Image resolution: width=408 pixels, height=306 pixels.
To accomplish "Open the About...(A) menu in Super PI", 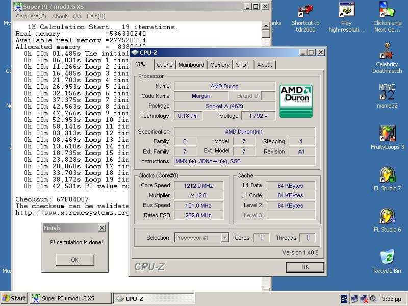I will click(66, 16).
